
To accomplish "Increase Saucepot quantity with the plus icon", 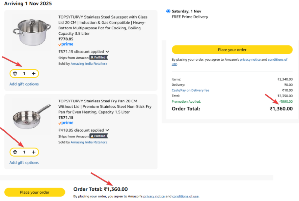I will click(x=33, y=73).
